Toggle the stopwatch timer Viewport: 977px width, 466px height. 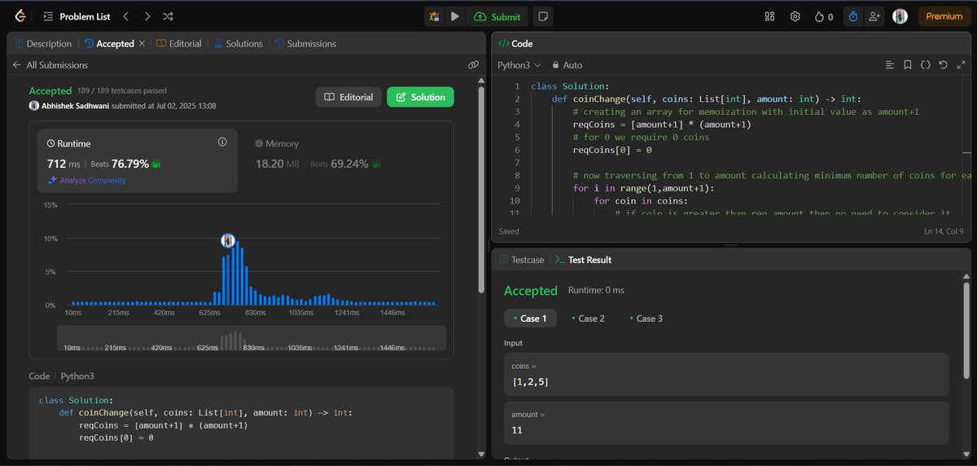pos(852,16)
